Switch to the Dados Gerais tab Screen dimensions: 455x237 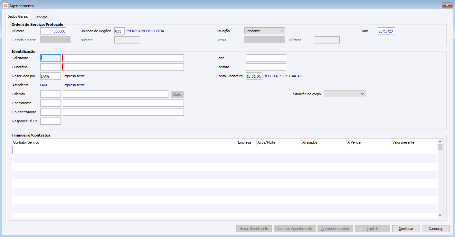coord(18,16)
